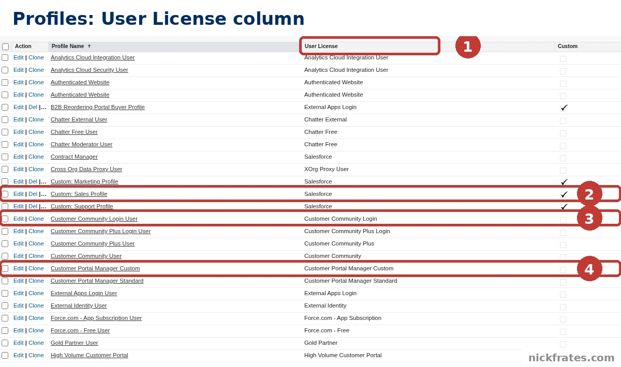Image resolution: width=621 pixels, height=367 pixels.
Task: Click the Custom checkmark for Custom: Marketing Profile
Action: coord(564,182)
